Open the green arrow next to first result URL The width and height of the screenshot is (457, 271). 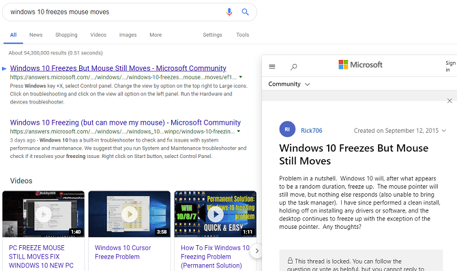pos(241,77)
